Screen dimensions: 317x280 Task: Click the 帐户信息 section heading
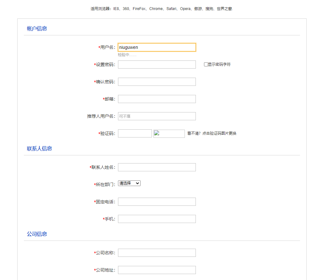tap(36, 28)
